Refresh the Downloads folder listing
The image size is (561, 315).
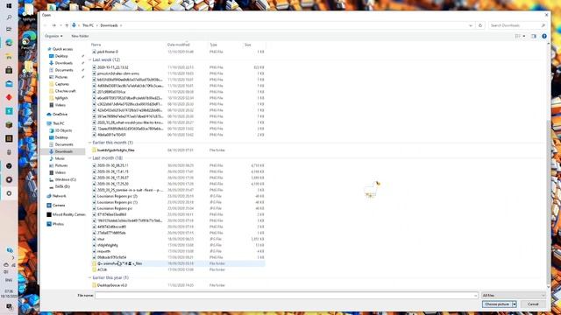click(x=480, y=25)
